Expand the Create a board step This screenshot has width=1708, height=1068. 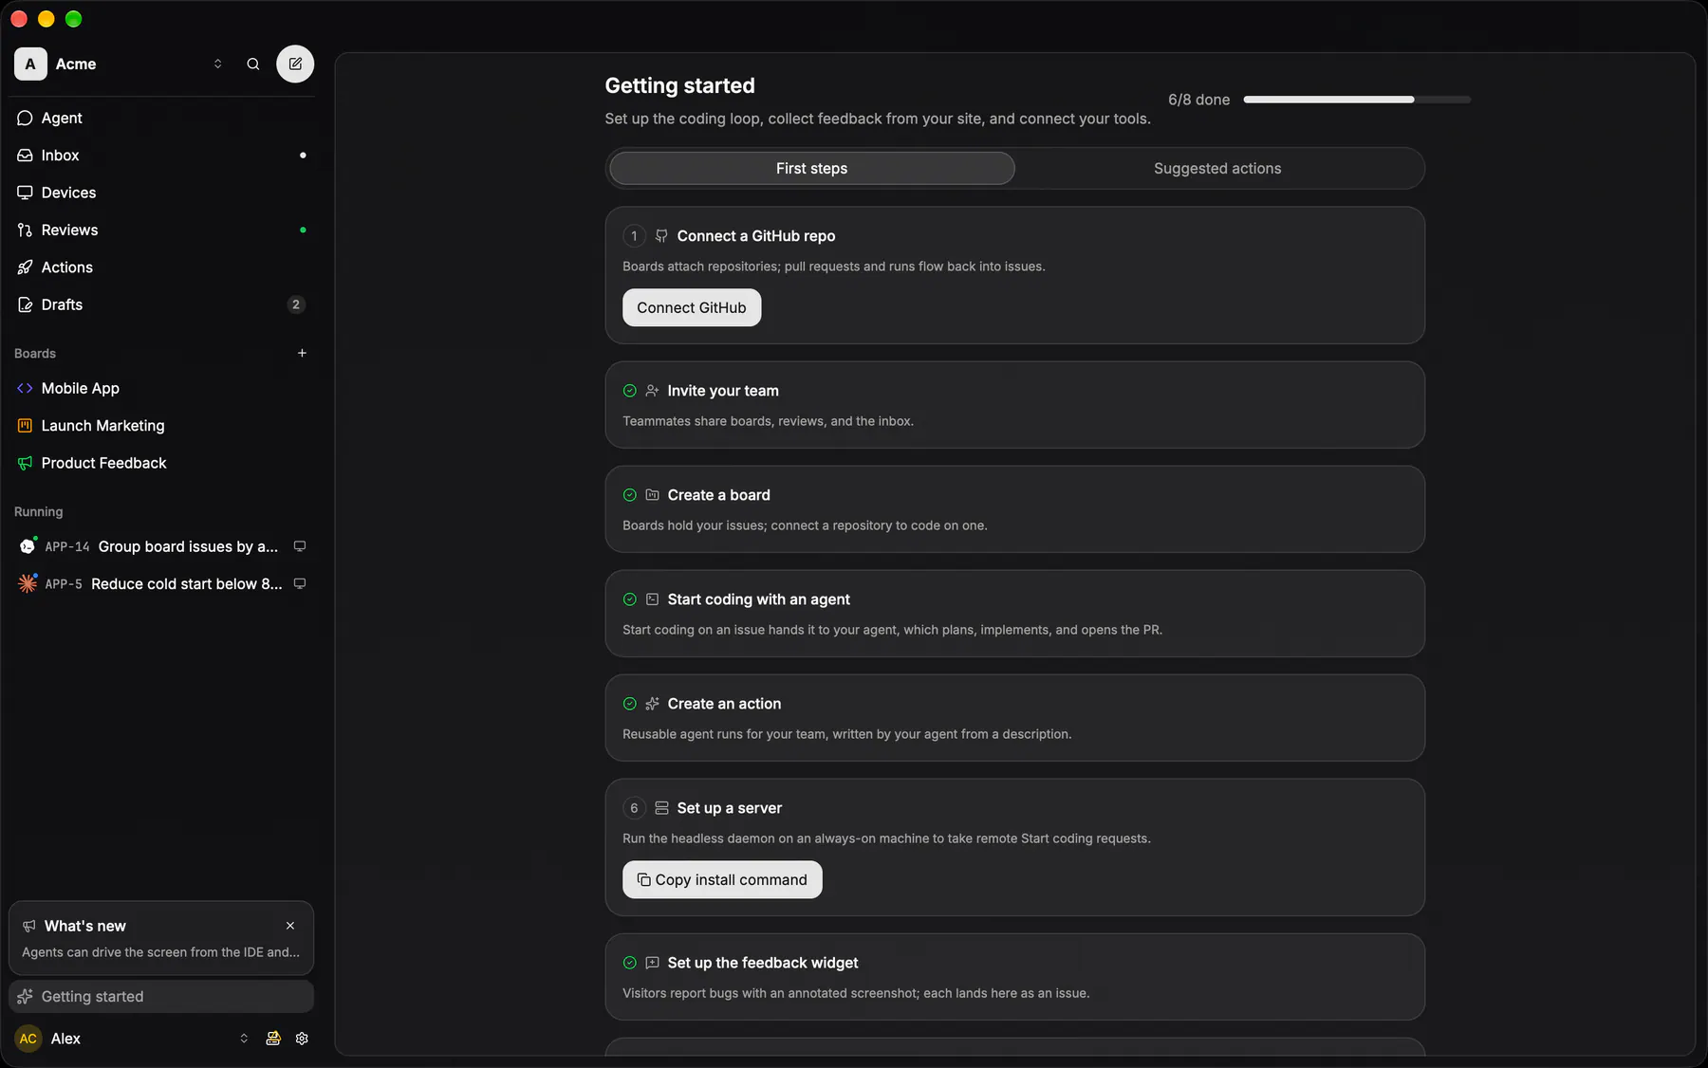[x=1014, y=509]
